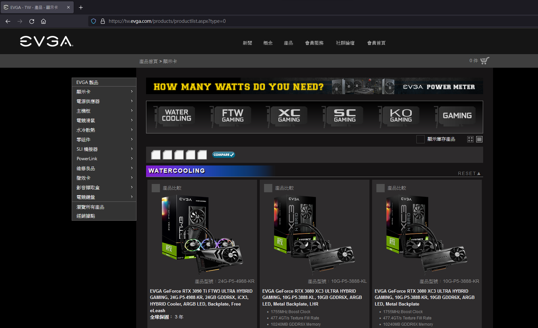Reload the current page
The height and width of the screenshot is (328, 538).
point(32,21)
